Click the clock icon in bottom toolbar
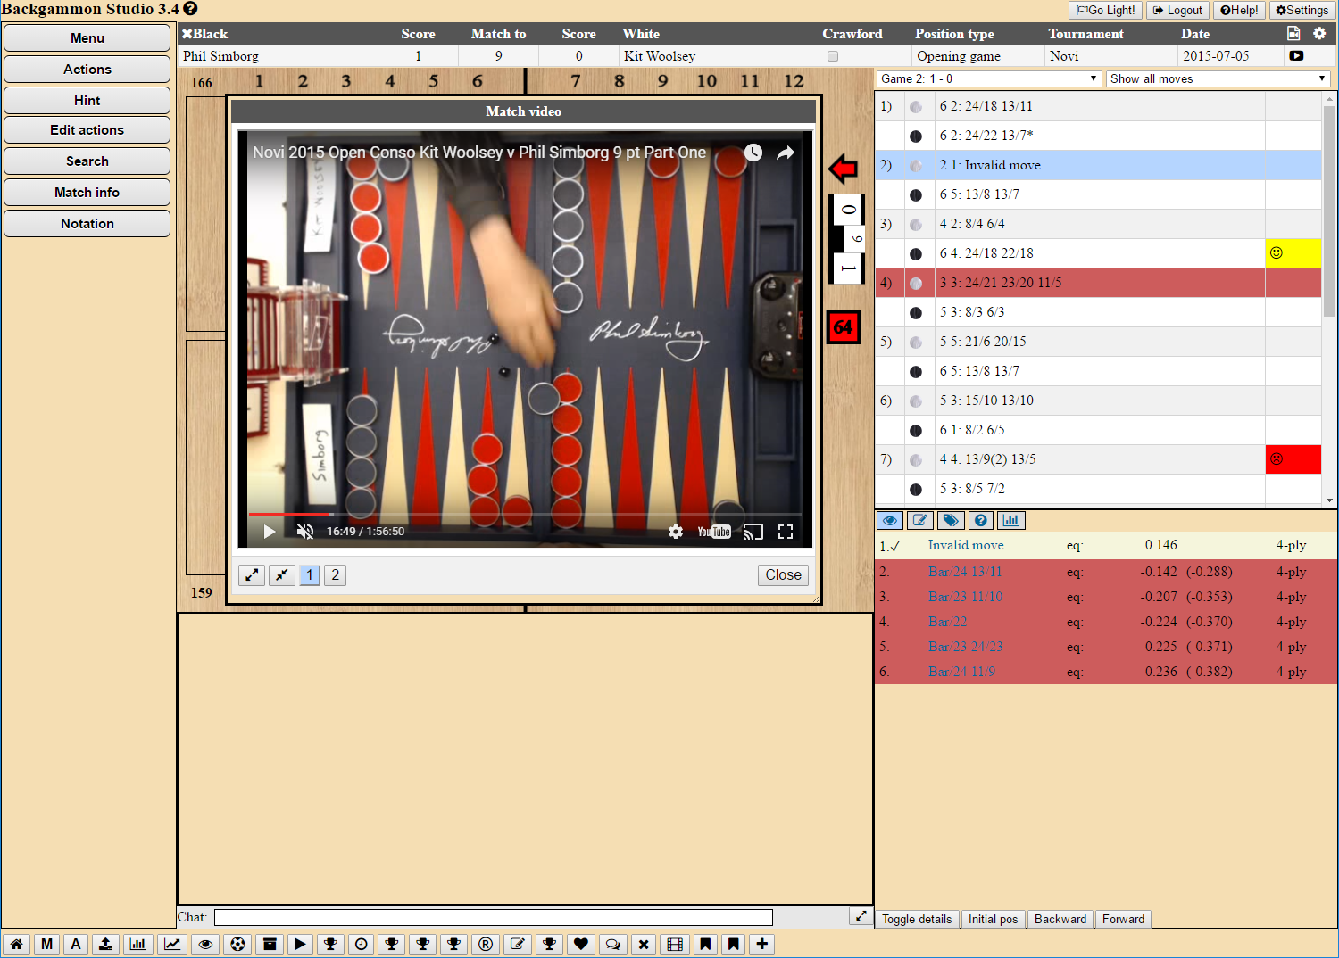This screenshot has height=958, width=1339. [361, 944]
